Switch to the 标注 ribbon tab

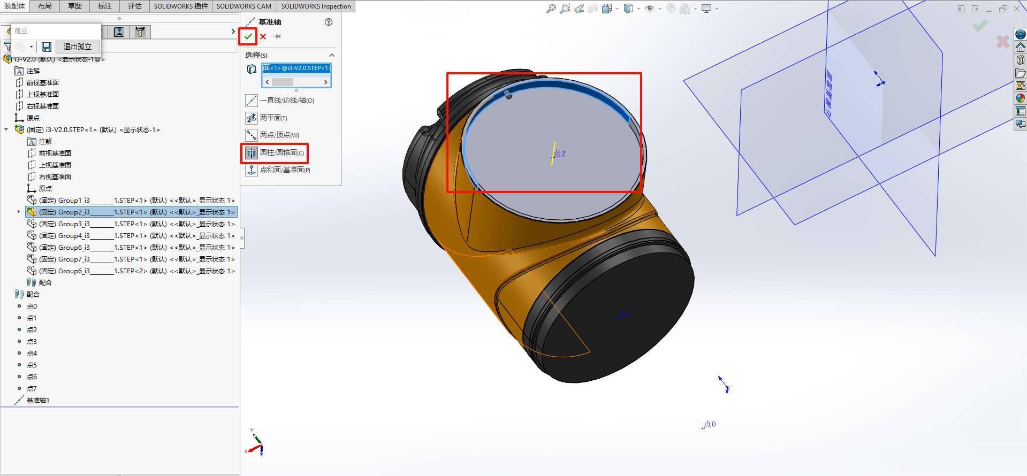click(x=105, y=6)
